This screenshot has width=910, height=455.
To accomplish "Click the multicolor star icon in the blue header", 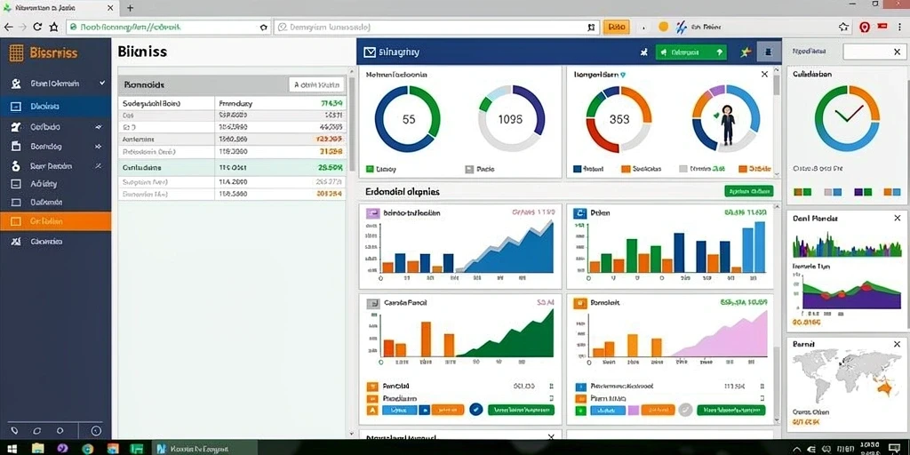I will 746,52.
